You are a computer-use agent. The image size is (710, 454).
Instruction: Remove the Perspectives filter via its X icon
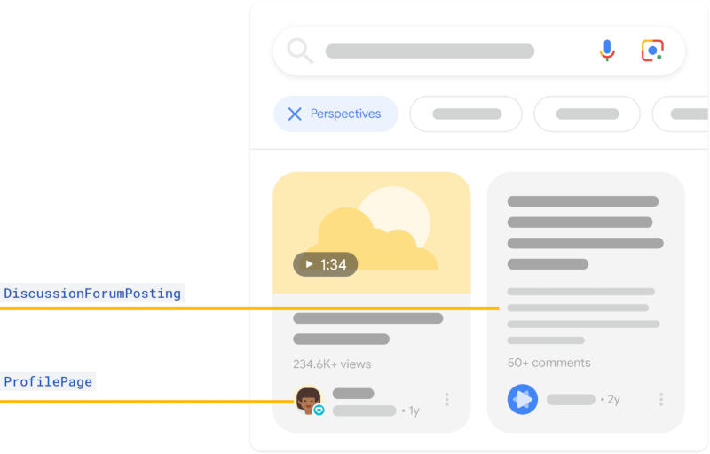[295, 114]
